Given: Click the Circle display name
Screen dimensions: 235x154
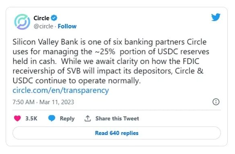Looking at the screenshot, I should pos(41,18).
